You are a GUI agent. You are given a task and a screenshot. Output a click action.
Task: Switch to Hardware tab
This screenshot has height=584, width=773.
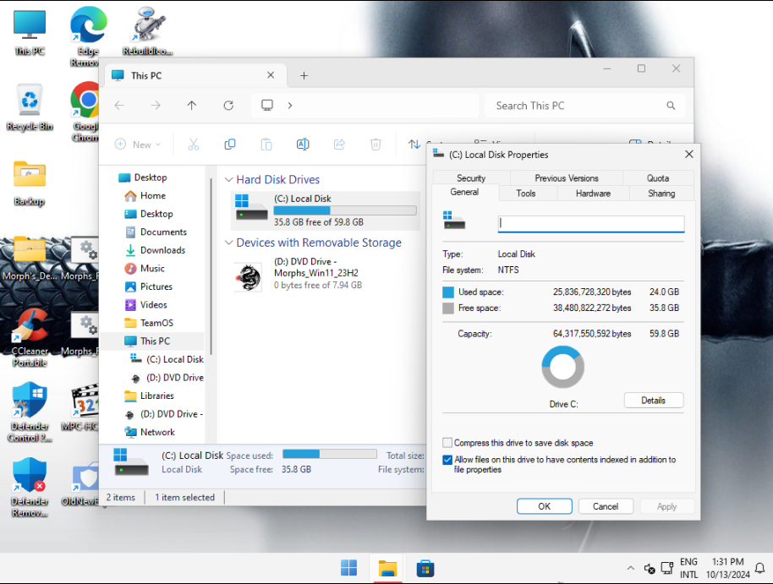(593, 194)
